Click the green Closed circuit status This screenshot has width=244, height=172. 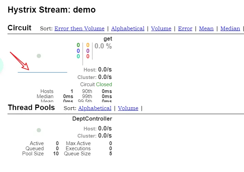click(104, 84)
